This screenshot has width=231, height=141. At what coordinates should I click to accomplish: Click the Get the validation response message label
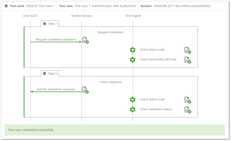coord(56,89)
